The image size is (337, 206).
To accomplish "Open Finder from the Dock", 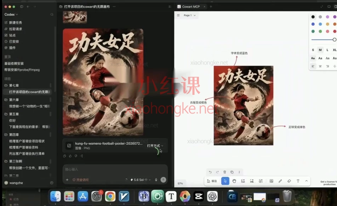I will click(56, 196).
